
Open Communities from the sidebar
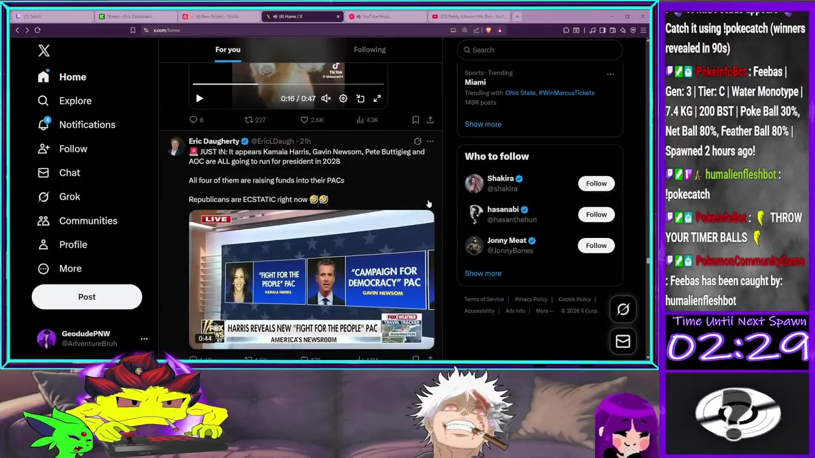coord(77,221)
